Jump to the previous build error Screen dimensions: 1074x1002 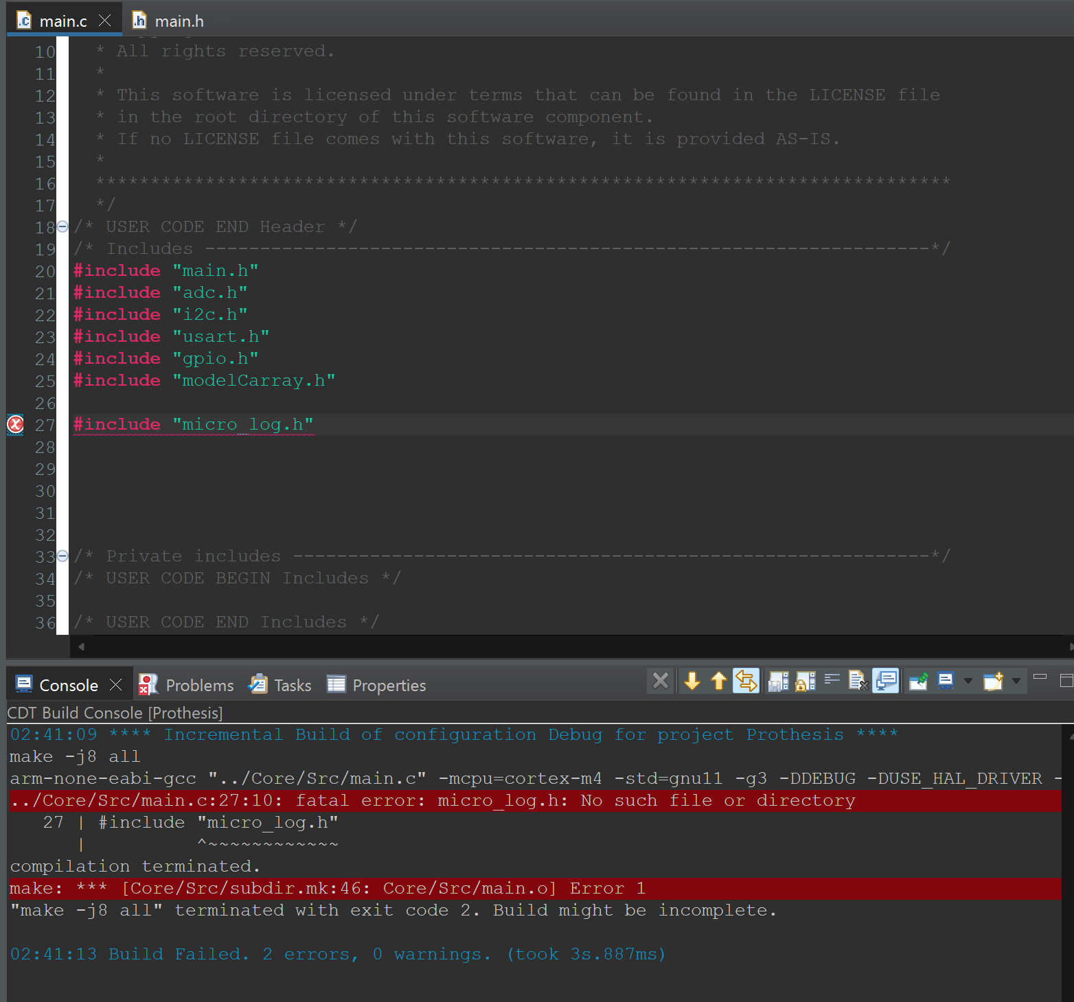(x=718, y=681)
